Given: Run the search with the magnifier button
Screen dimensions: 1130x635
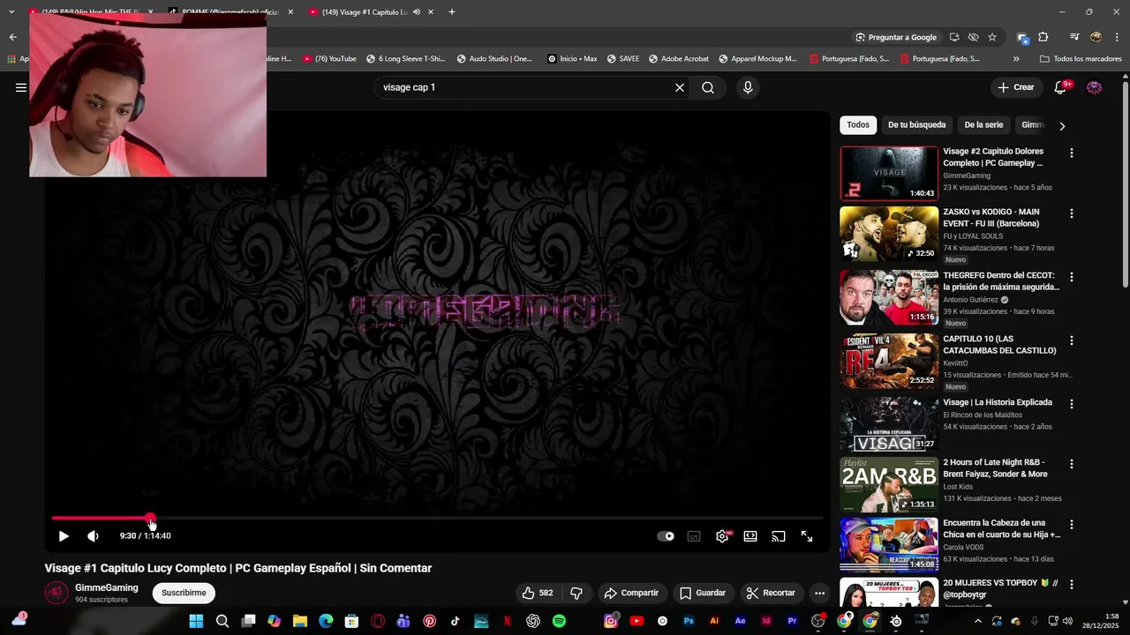Looking at the screenshot, I should (x=708, y=87).
